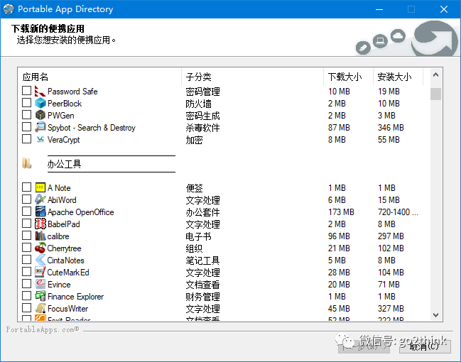Click the 173 MB download size

[x=341, y=212]
